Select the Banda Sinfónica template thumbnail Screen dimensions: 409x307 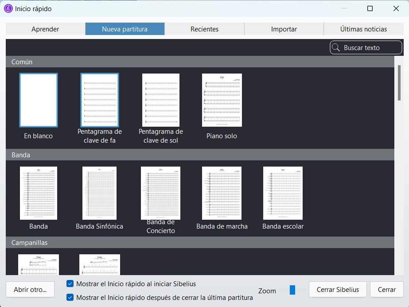(100, 193)
